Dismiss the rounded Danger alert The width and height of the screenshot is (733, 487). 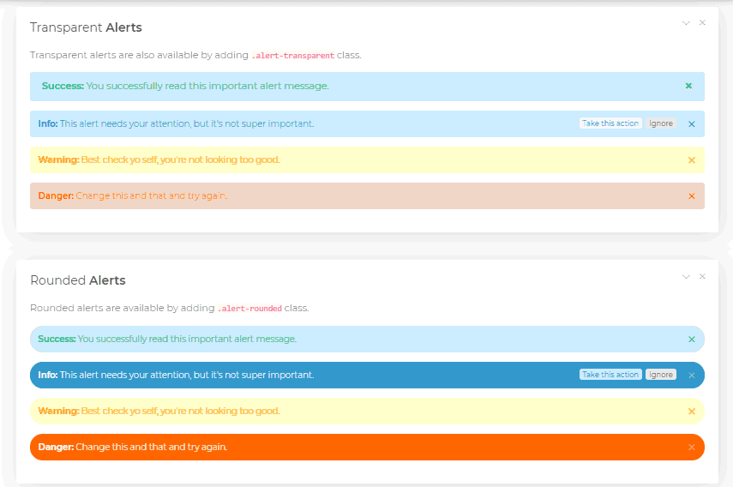(692, 448)
